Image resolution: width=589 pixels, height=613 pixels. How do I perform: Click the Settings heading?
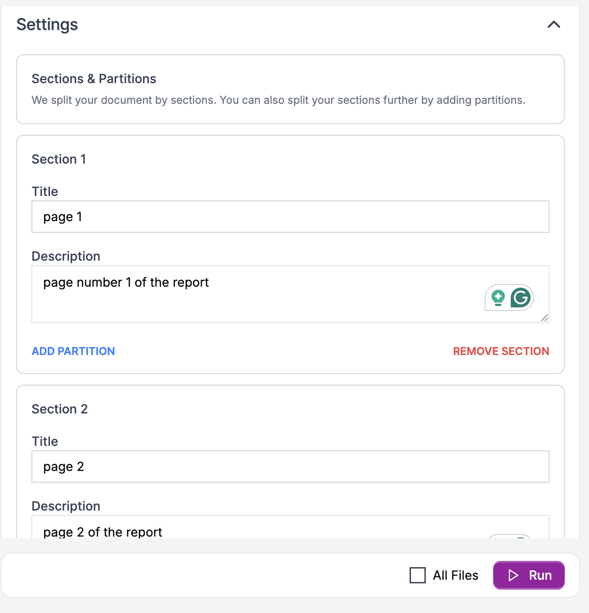click(x=47, y=25)
